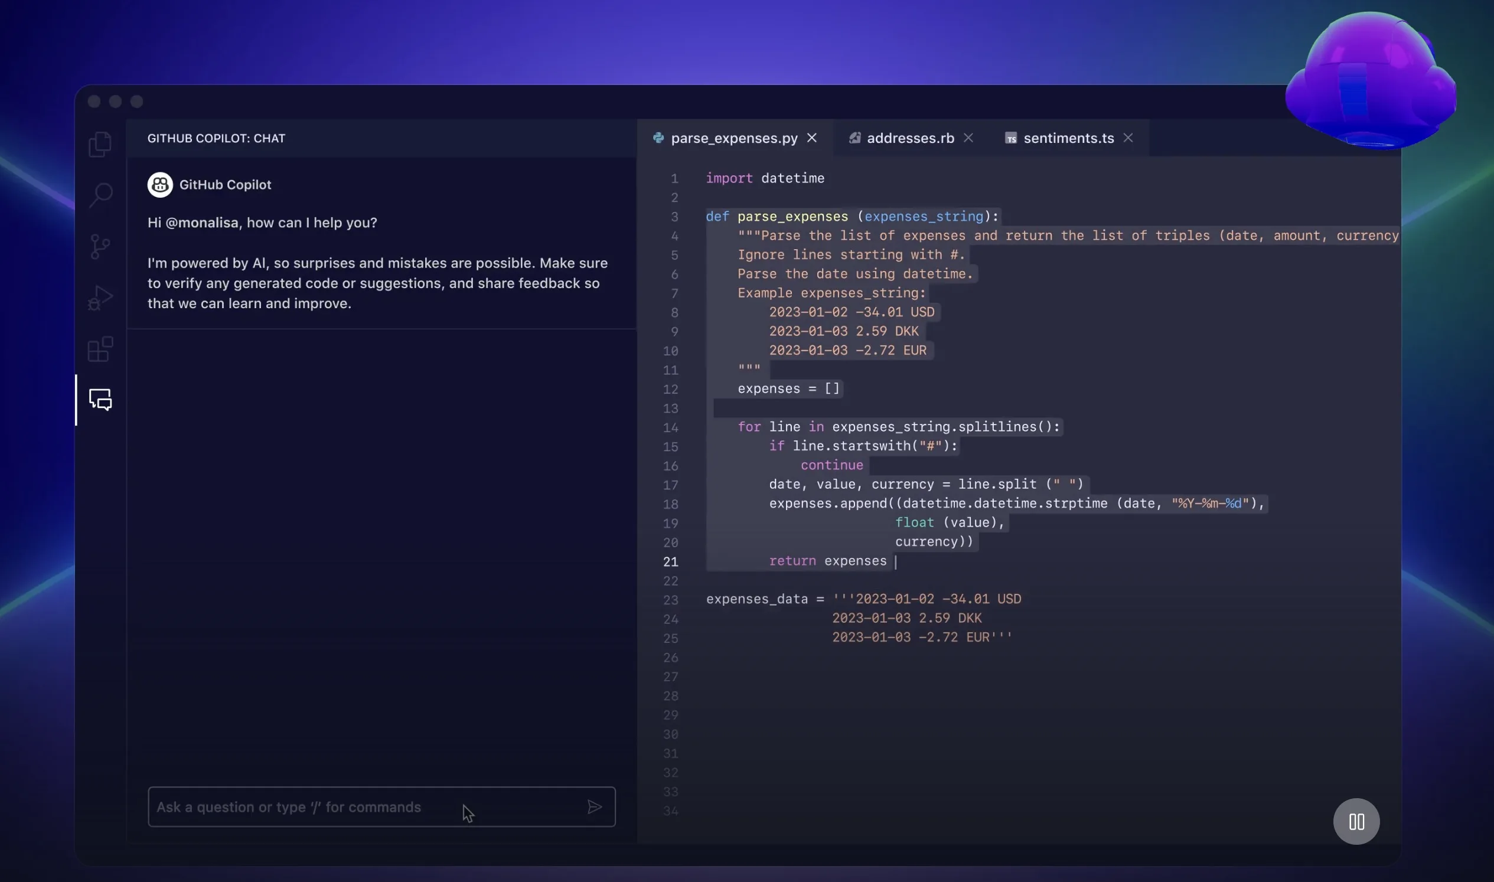Click the @monalisa mention in chat
Viewport: 1494px width, 882px height.
[201, 223]
